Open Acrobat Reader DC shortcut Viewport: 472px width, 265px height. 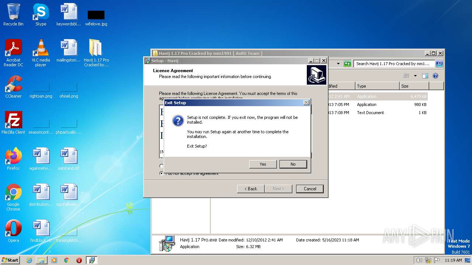point(13,53)
